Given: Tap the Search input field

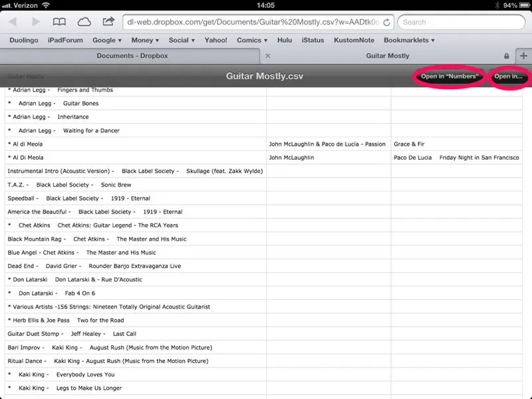Looking at the screenshot, I should pyautogui.click(x=462, y=22).
